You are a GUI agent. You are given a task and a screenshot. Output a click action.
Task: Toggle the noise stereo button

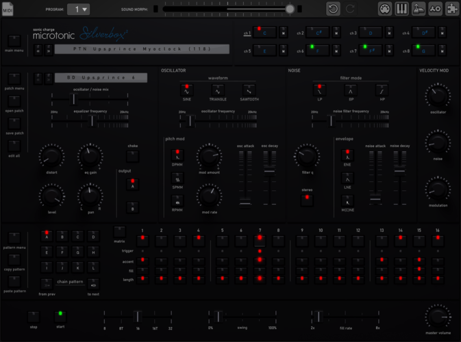307,200
